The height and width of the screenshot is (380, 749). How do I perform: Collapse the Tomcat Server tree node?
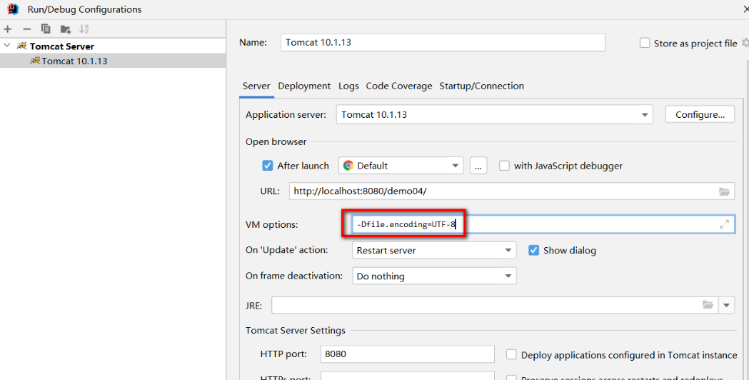pos(7,46)
